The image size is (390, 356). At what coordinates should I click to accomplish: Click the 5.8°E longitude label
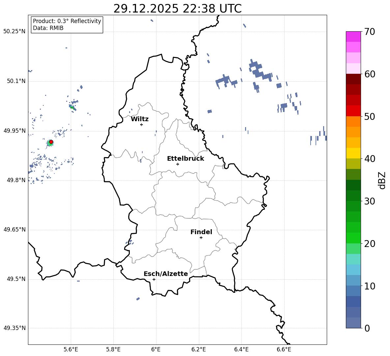click(113, 349)
